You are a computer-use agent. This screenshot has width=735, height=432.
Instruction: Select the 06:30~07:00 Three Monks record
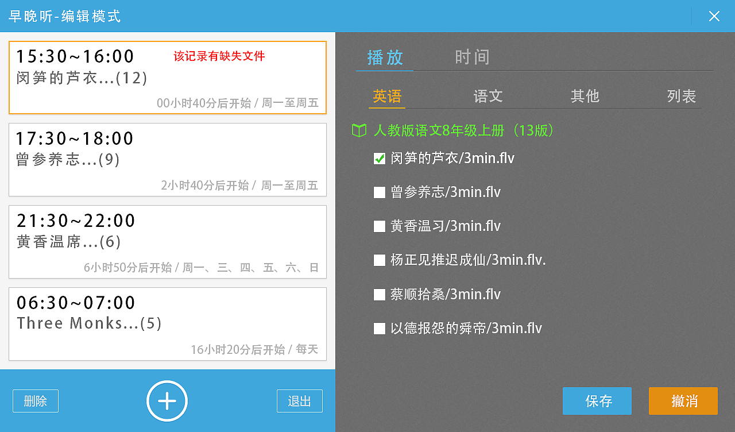pyautogui.click(x=168, y=324)
